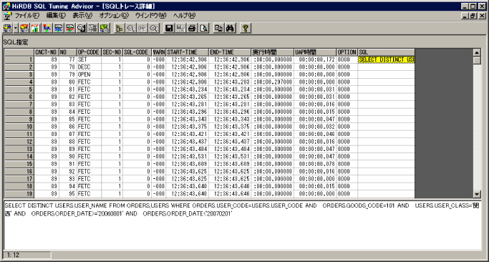The image size is (489, 262).
Task: Click the OP-CODE column header
Action: tap(89, 52)
